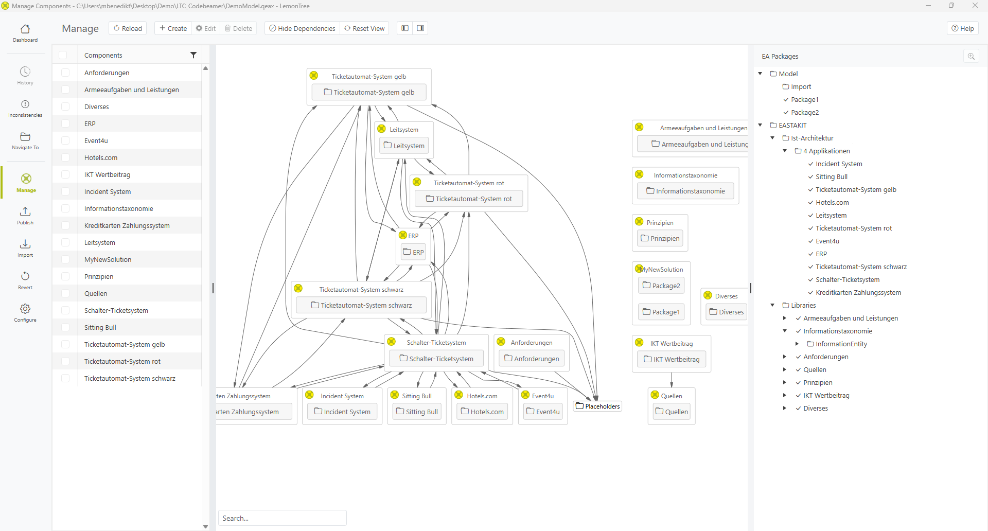Toggle the left panel layout icon
This screenshot has width=988, height=531.
(405, 28)
